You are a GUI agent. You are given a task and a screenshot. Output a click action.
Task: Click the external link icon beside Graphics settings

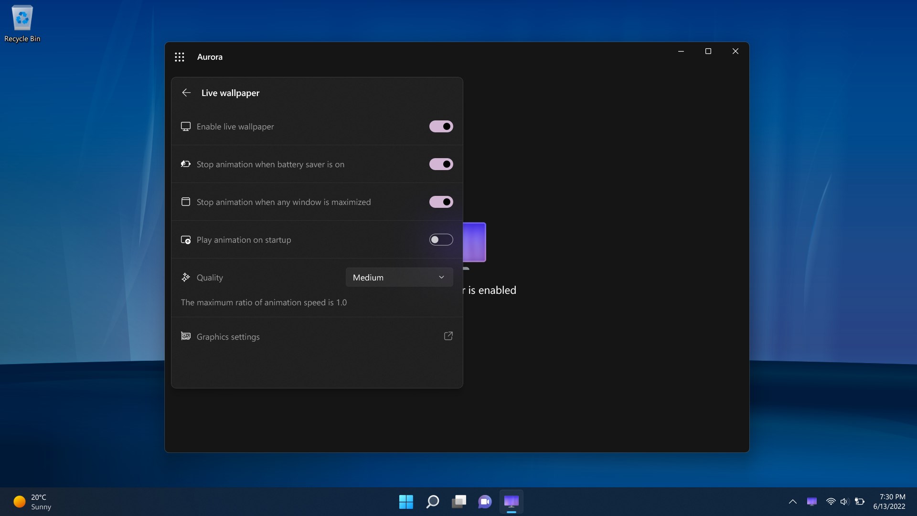coord(448,336)
